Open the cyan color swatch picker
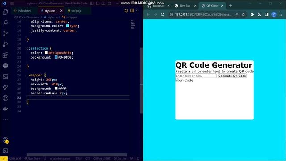This screenshot has height=161, width=286. pos(67,26)
